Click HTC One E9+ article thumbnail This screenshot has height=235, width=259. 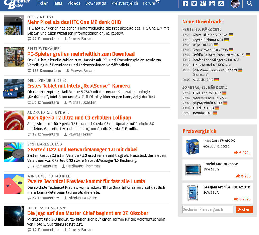14,25
